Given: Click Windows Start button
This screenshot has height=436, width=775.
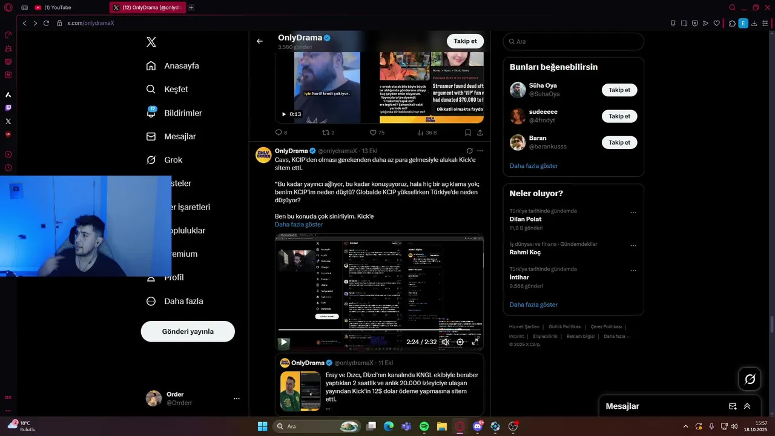Looking at the screenshot, I should 262,426.
